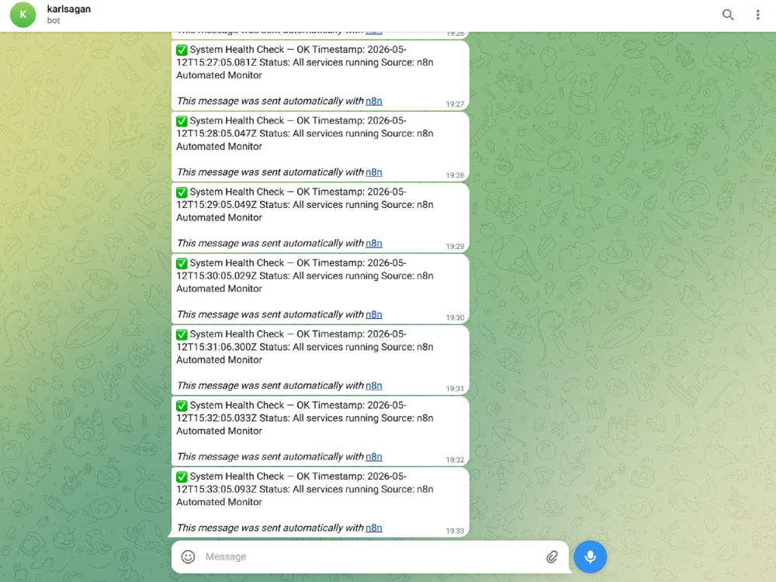The height and width of the screenshot is (582, 776).
Task: Focus the Message input field
Action: [371, 556]
